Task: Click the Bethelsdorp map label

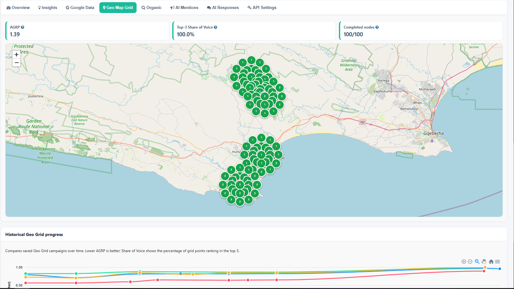Action: [409, 109]
